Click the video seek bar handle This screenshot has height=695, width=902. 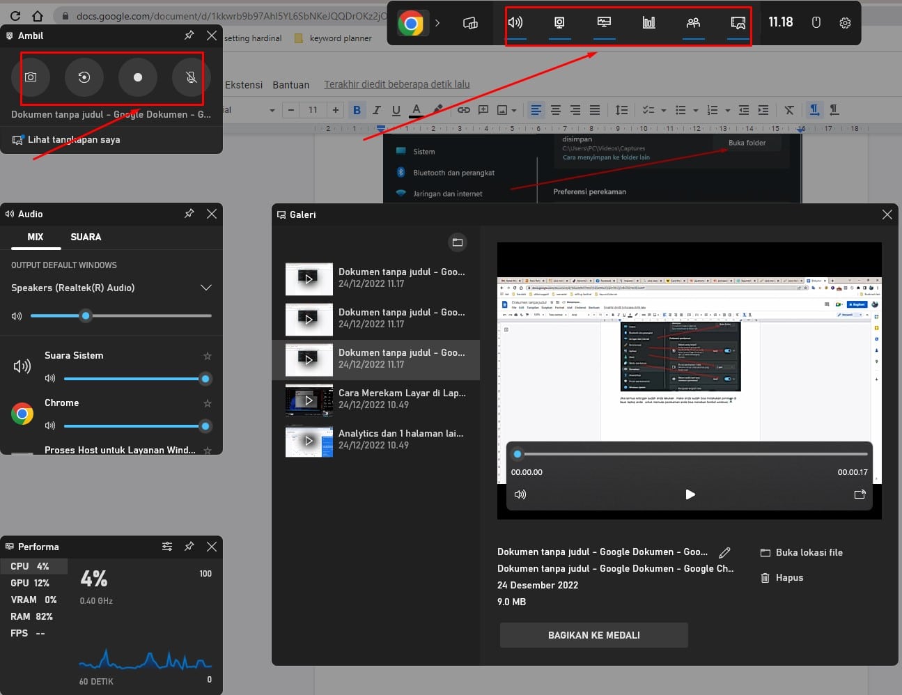click(x=518, y=454)
